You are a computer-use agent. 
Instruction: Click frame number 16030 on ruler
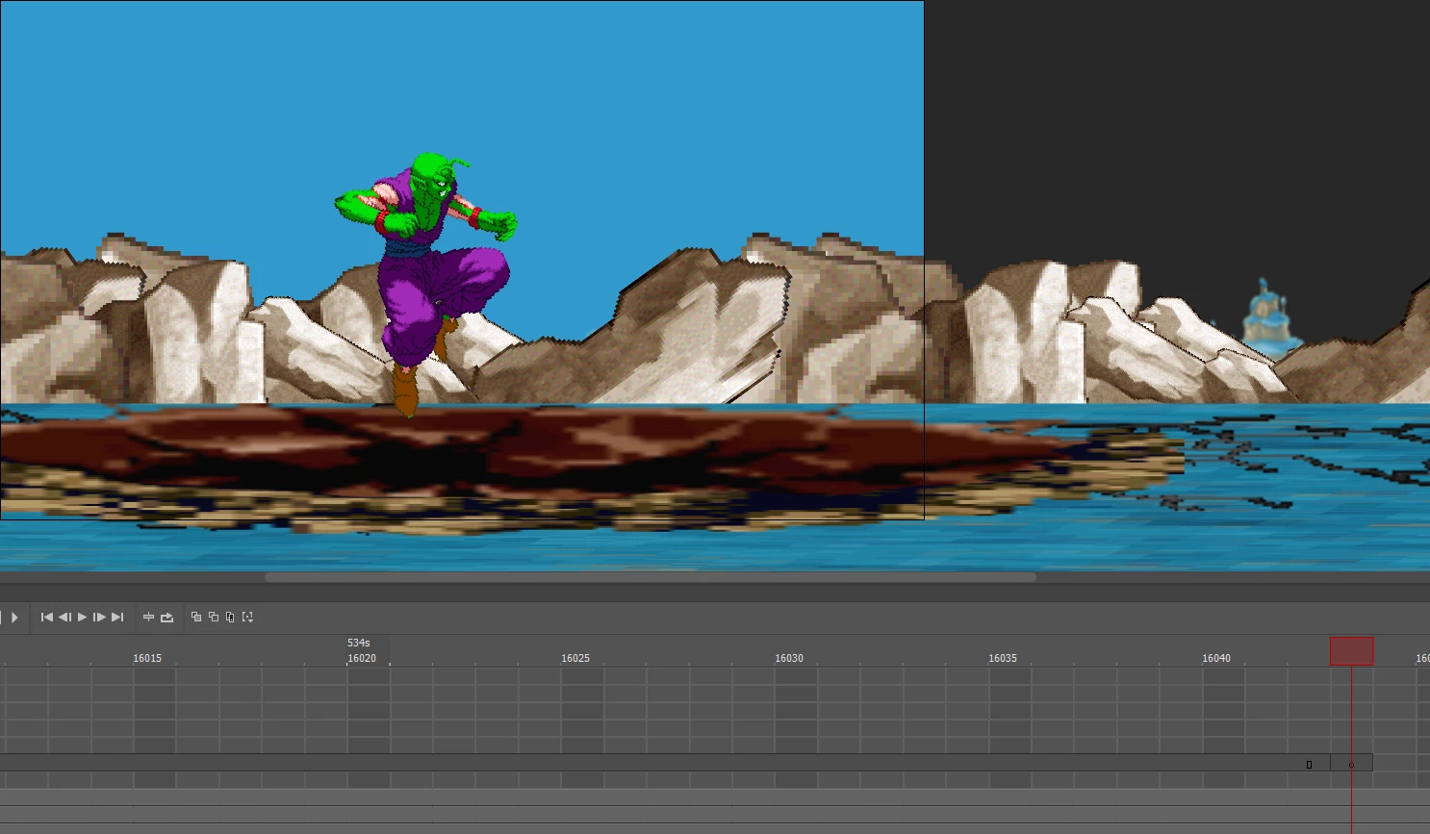pos(789,659)
